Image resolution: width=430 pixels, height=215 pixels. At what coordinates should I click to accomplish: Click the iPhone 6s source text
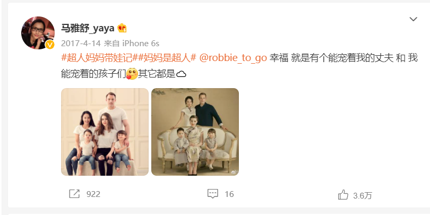tap(141, 44)
